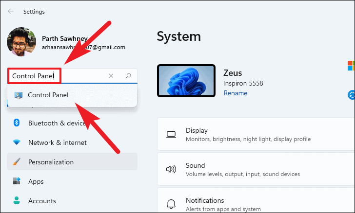355x213 pixels.
Task: Click the Notifications bell icon
Action: point(171,204)
